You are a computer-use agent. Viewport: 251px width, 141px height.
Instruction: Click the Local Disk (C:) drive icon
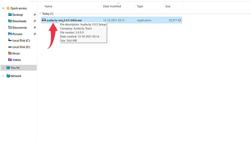coord(10,40)
